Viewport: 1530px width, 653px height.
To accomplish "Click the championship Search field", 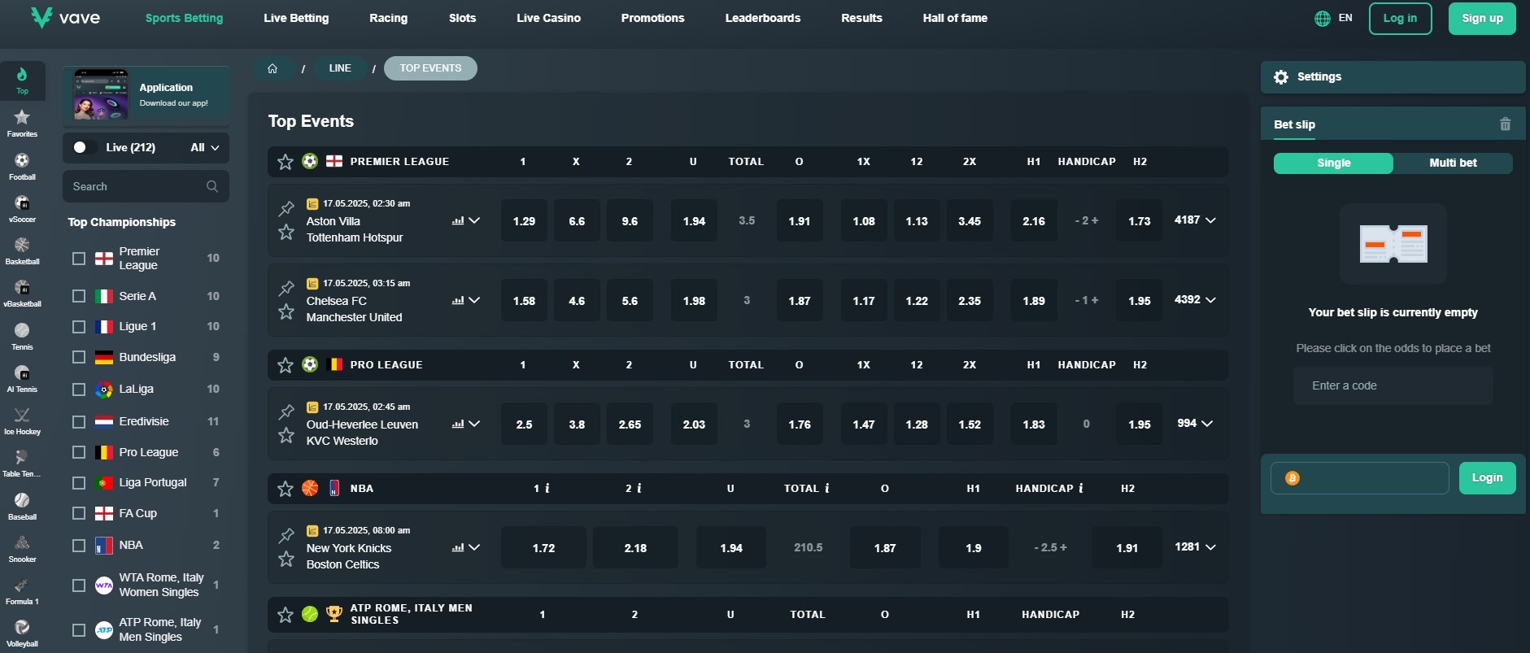I will tap(146, 186).
